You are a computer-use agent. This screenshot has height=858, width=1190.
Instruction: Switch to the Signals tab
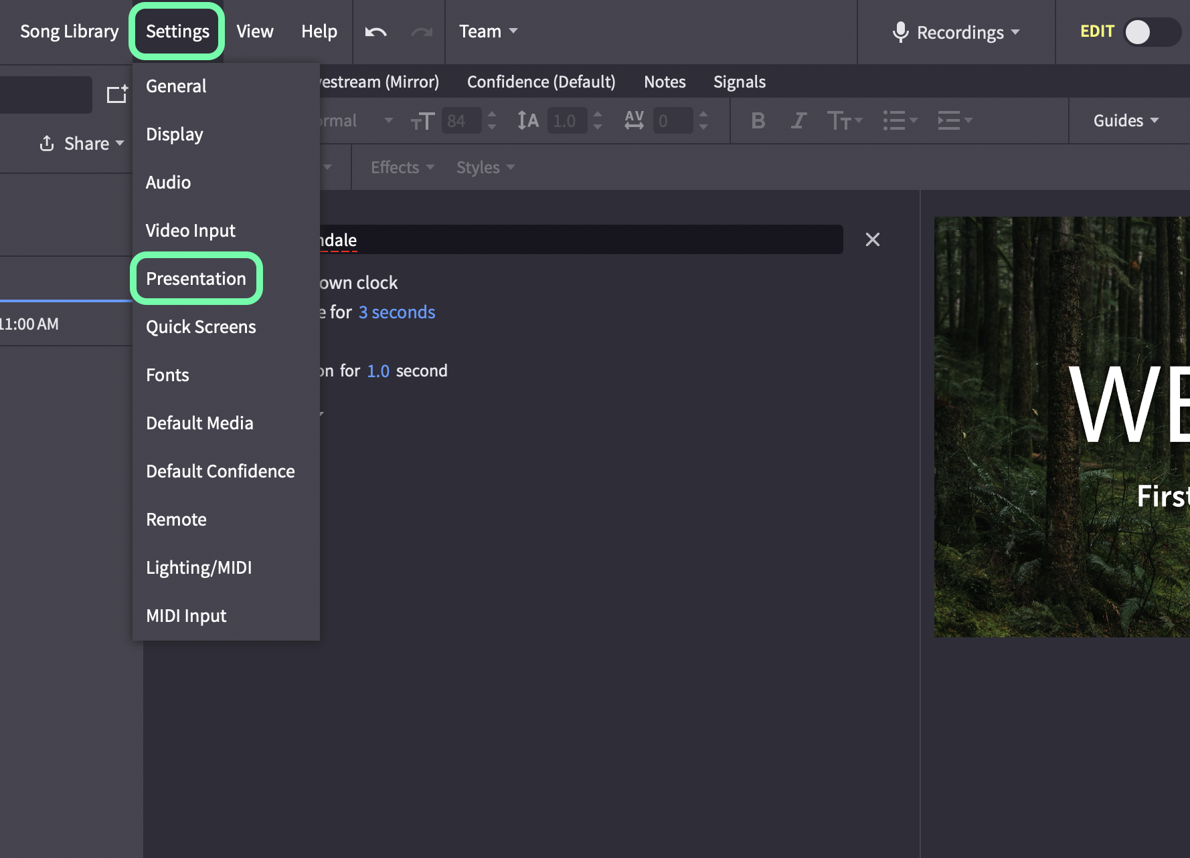pyautogui.click(x=739, y=82)
